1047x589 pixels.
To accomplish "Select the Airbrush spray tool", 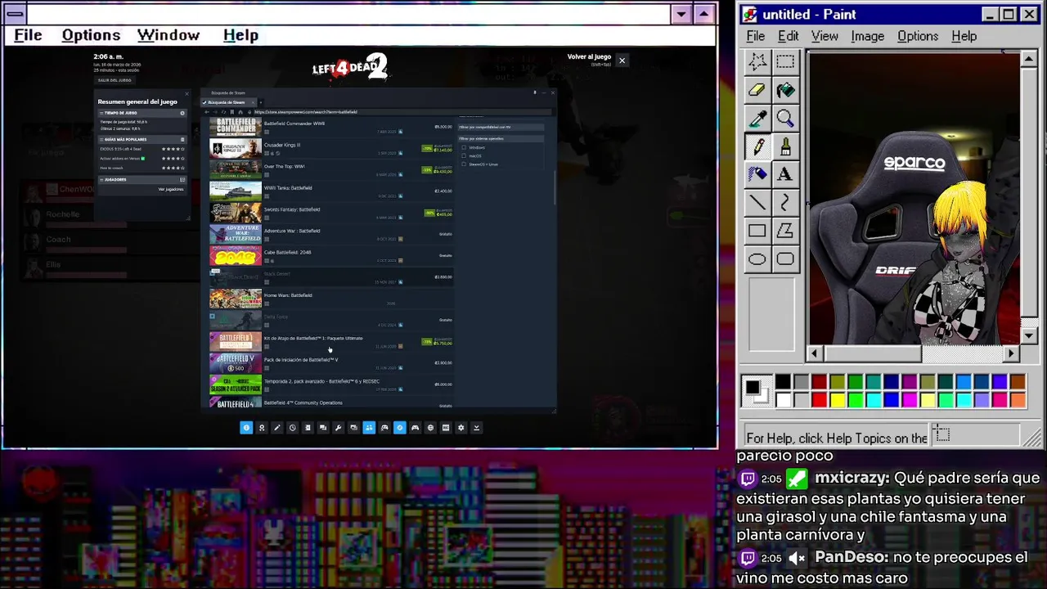I will (757, 174).
